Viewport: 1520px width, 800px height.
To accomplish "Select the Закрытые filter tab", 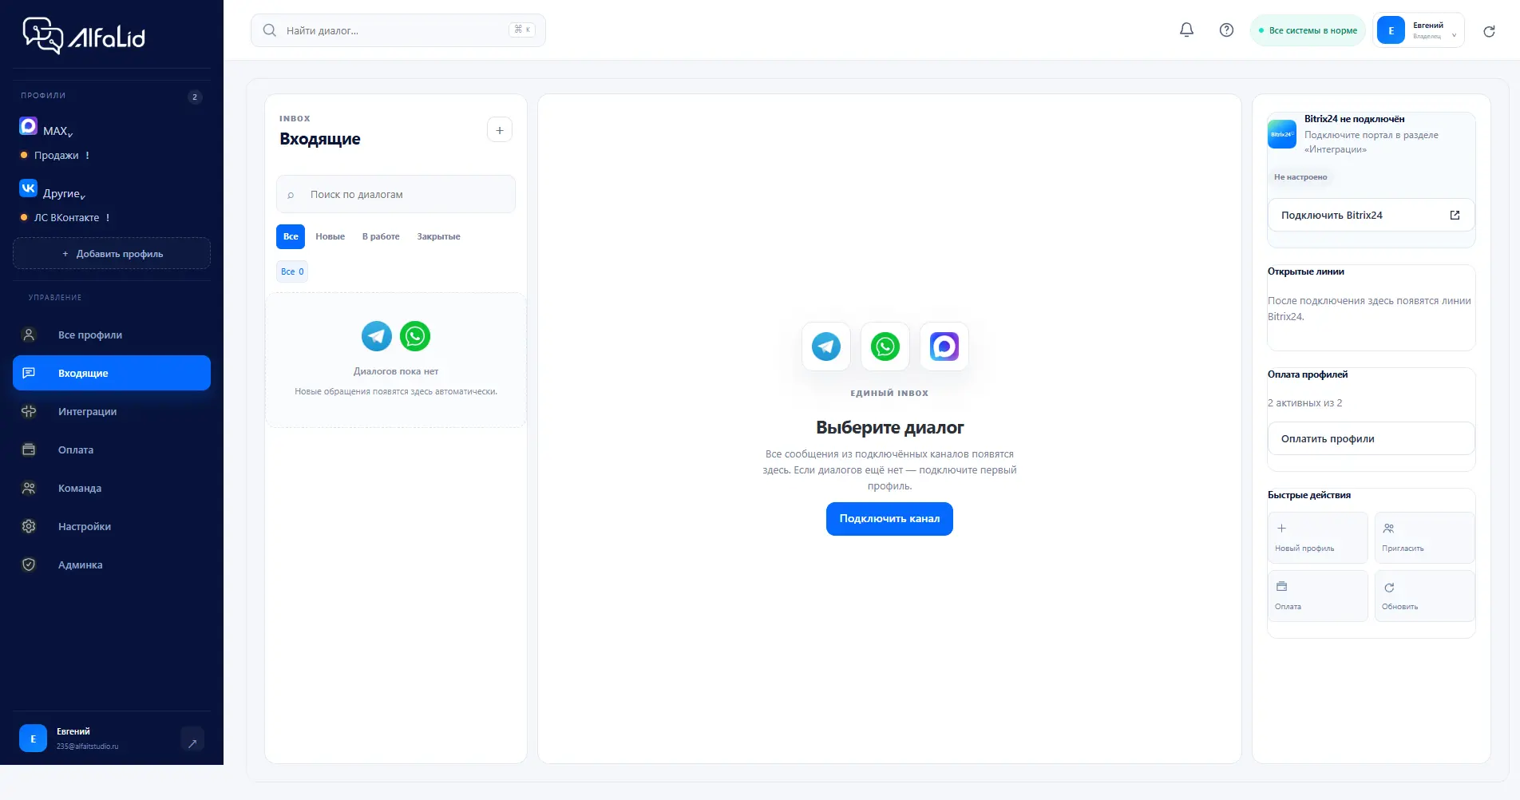I will tap(438, 236).
